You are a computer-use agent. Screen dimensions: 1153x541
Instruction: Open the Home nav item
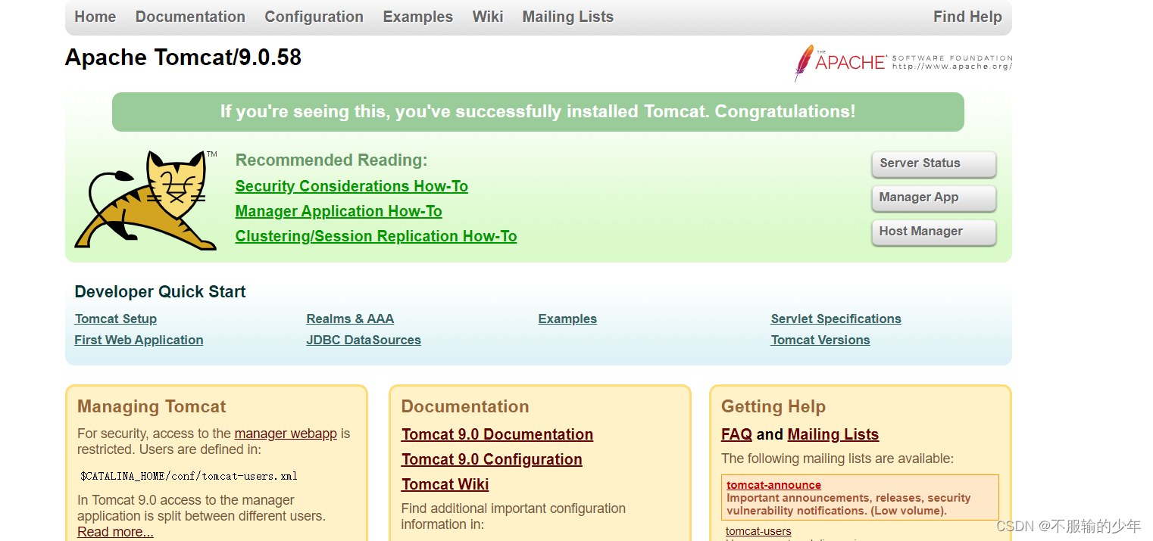click(x=95, y=17)
